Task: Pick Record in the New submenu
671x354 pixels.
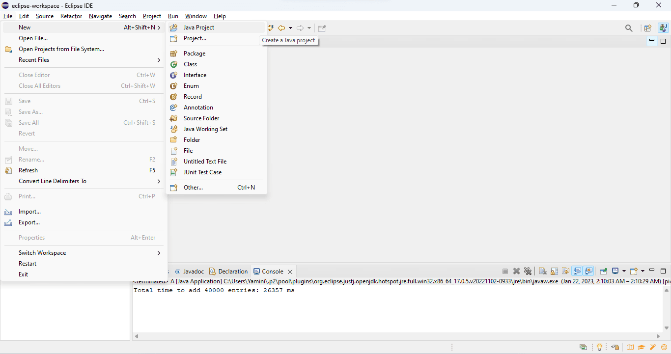Action: pyautogui.click(x=216, y=97)
